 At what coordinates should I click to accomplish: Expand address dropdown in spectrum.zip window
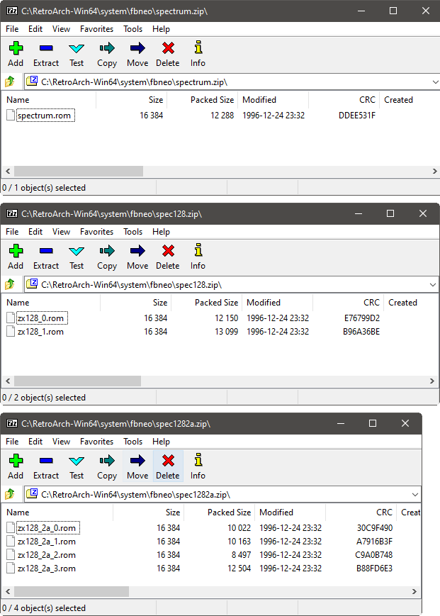[x=435, y=82]
